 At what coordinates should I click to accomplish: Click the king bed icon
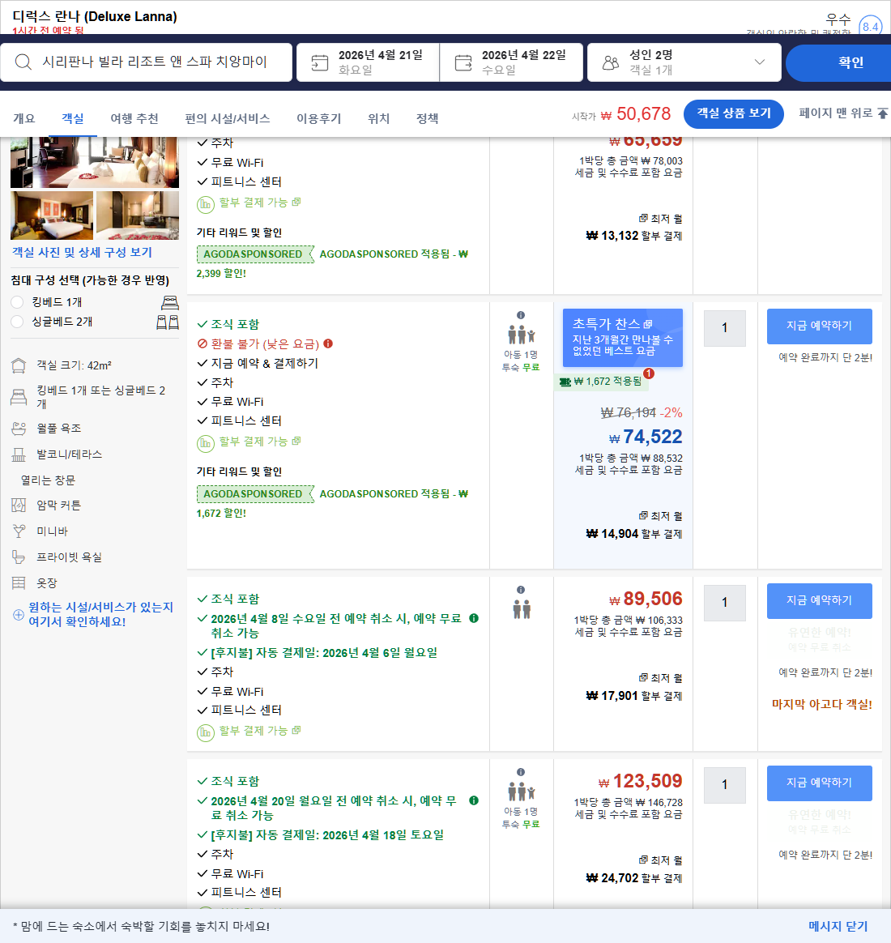coord(170,302)
